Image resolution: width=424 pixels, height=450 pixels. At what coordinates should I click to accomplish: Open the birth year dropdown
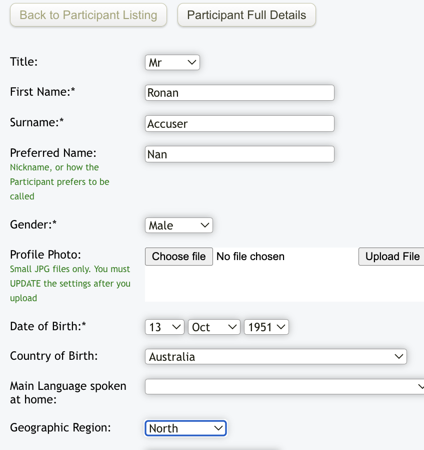click(266, 327)
